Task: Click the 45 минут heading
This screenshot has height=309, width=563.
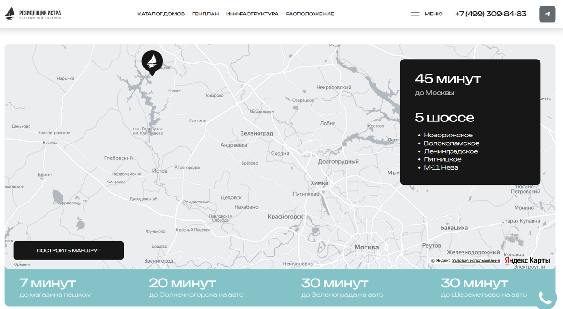Action: (448, 78)
